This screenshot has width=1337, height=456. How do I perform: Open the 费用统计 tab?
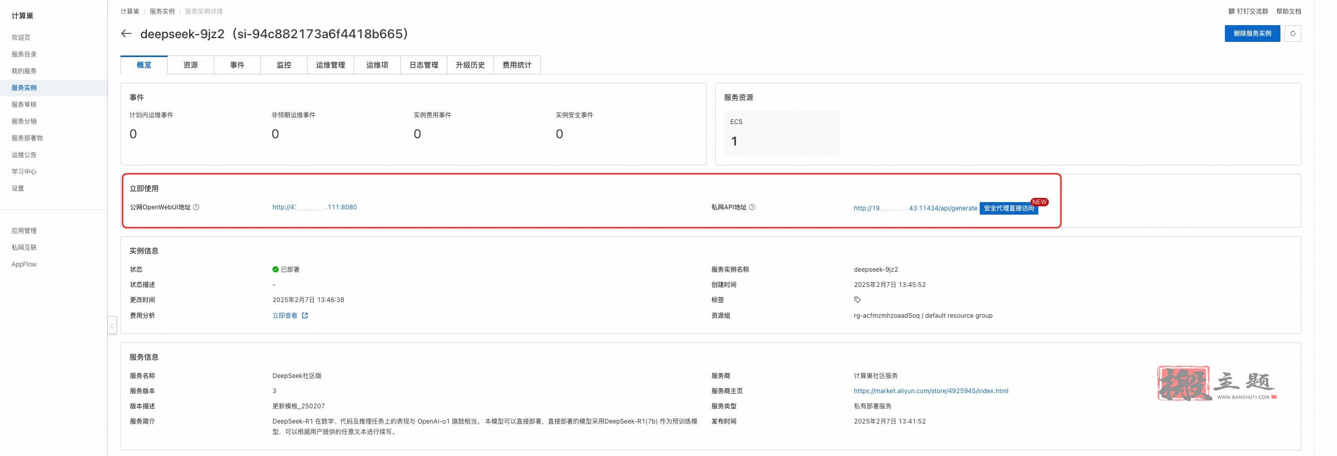coord(517,65)
